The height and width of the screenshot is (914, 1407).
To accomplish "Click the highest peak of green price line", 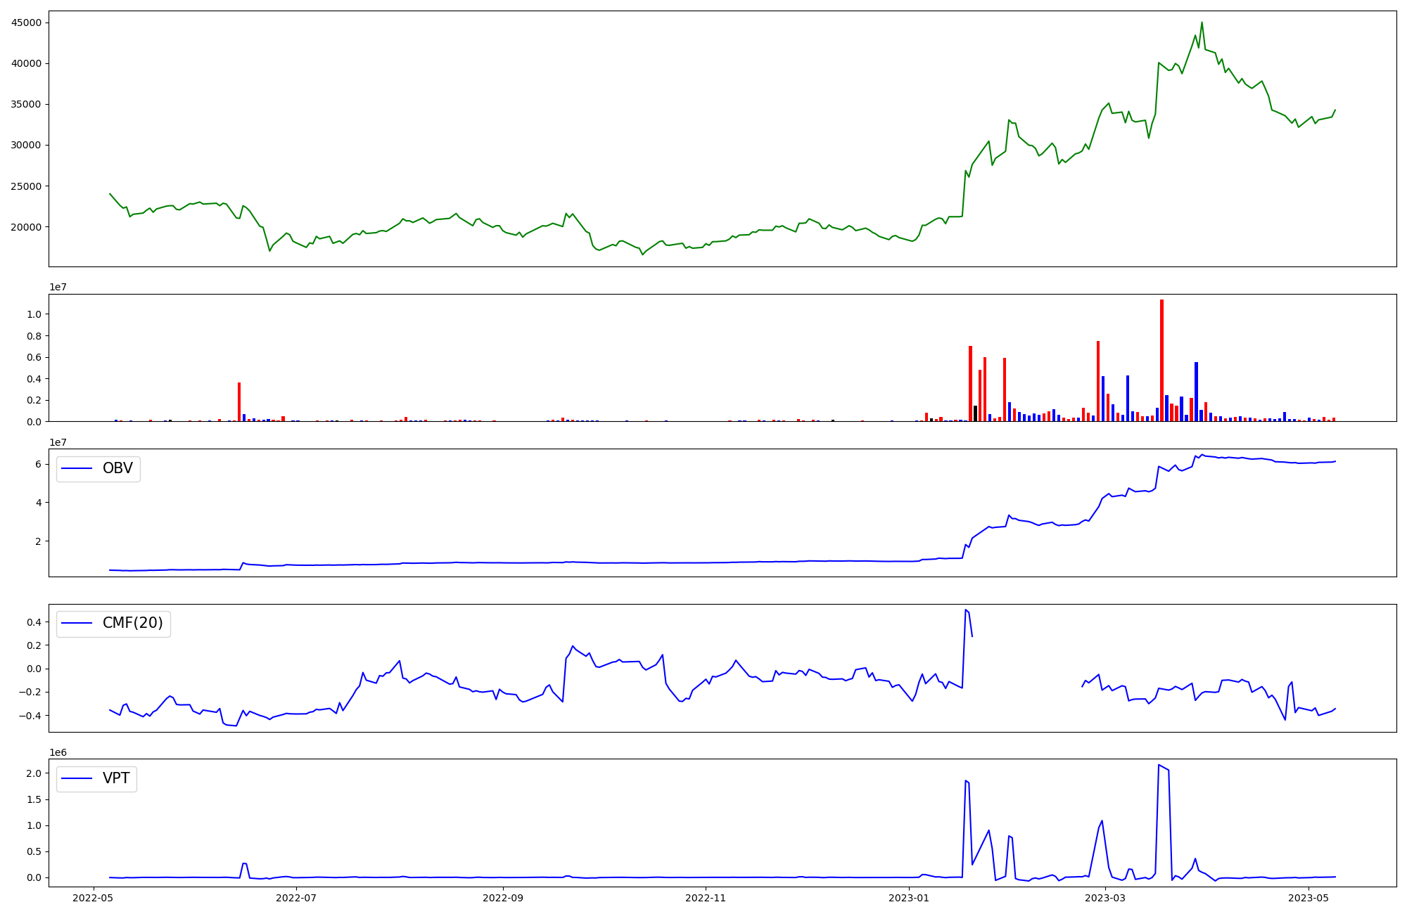I will [1202, 23].
